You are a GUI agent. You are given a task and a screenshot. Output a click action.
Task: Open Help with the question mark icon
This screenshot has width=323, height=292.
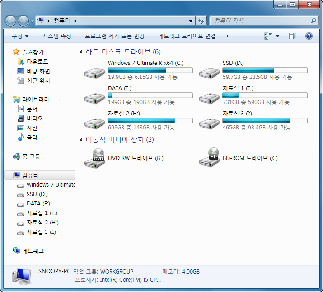309,36
